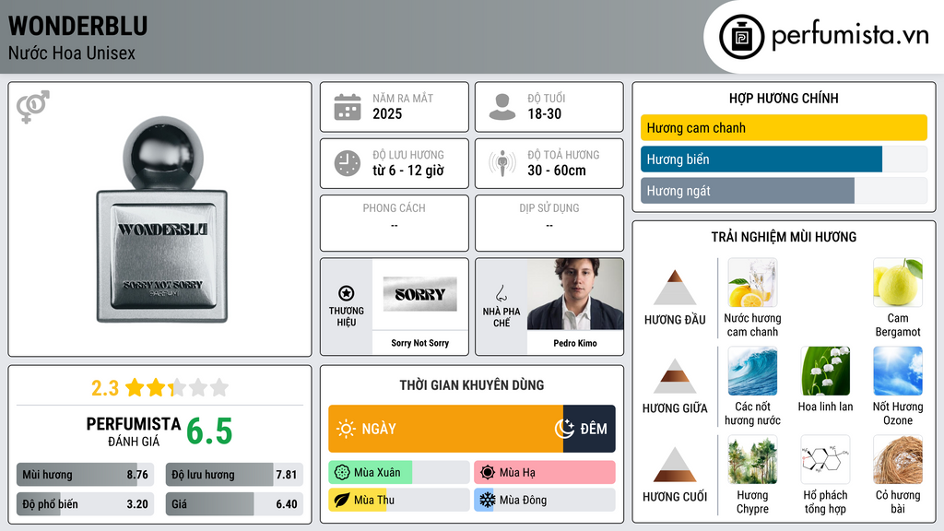Click the Pedro Kimo perfumer photo
The width and height of the screenshot is (944, 531).
(575, 294)
